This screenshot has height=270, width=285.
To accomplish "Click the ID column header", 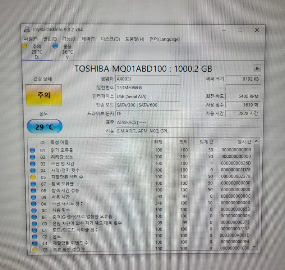I will coord(42,143).
